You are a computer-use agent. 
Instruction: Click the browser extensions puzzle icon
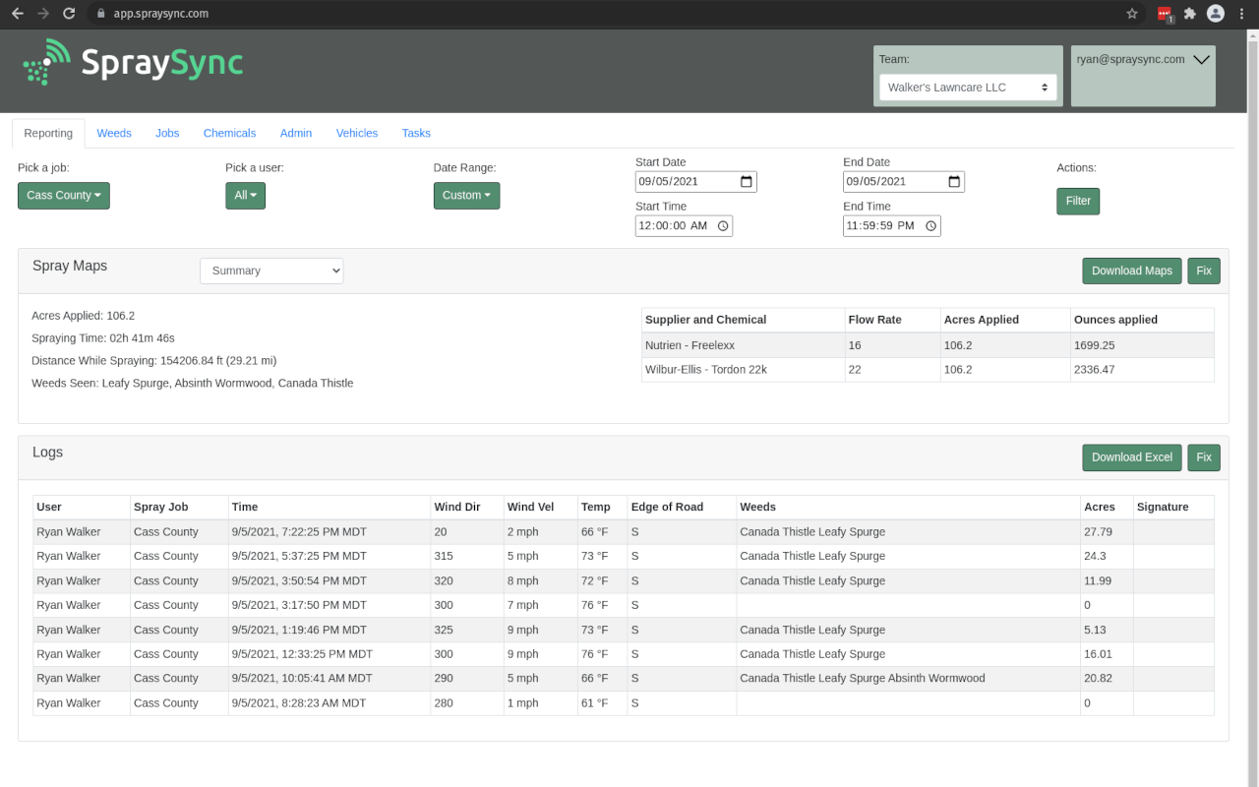[1189, 14]
